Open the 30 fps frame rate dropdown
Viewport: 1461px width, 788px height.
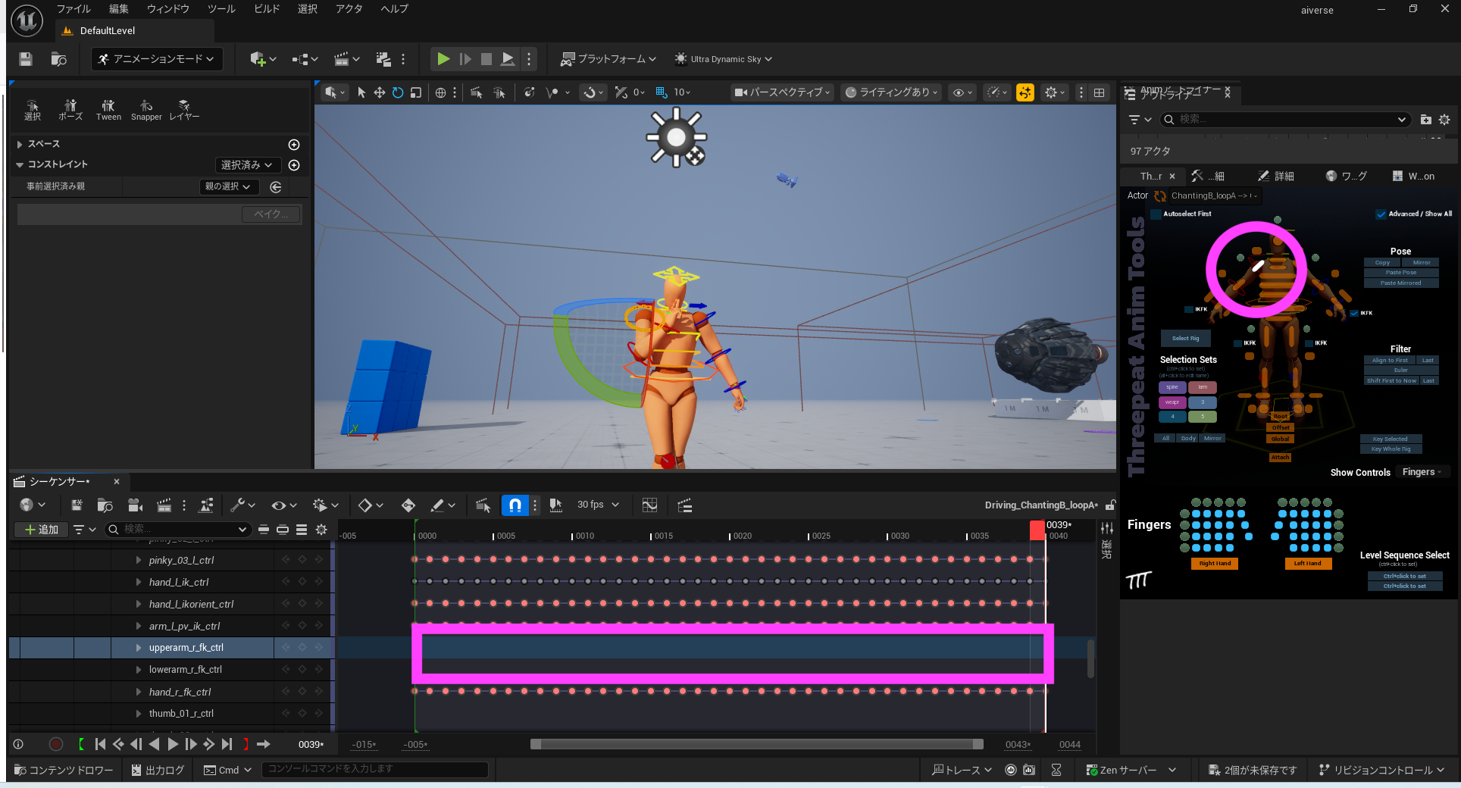coord(598,505)
